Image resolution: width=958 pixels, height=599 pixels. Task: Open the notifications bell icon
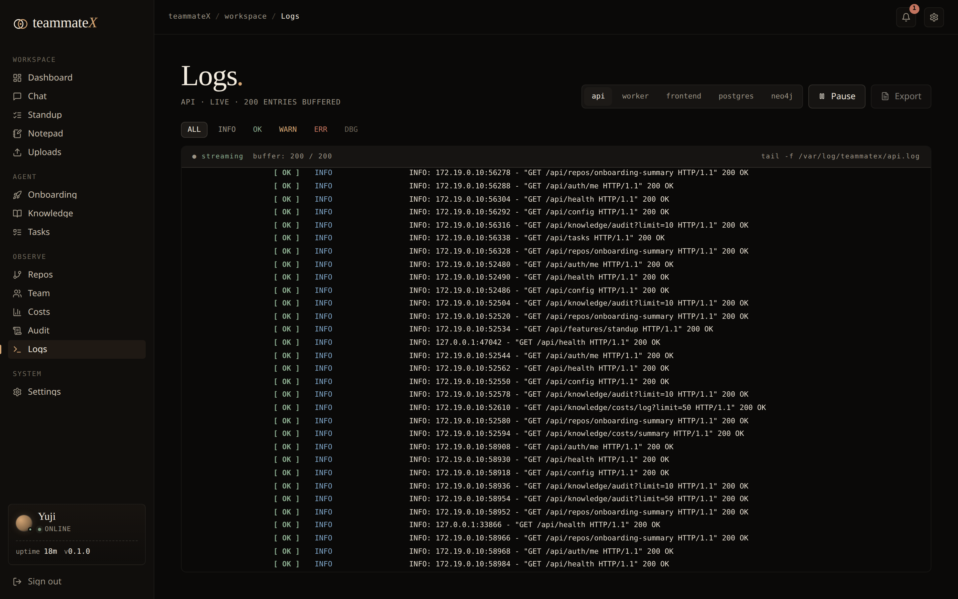pos(906,17)
